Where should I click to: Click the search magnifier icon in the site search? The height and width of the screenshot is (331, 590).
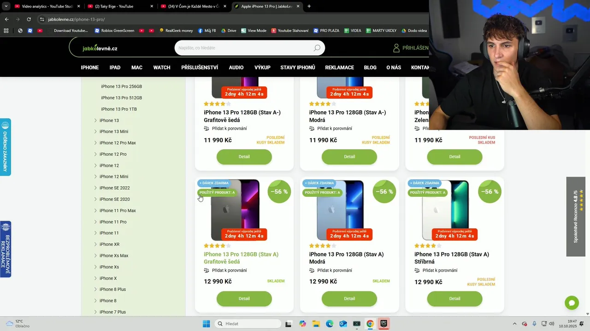317,48
